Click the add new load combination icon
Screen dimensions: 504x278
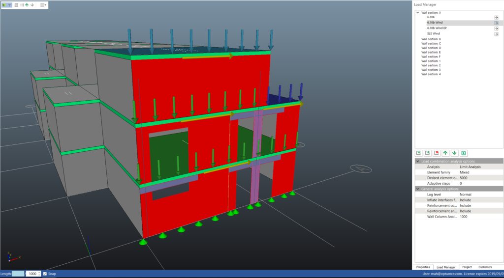click(418, 153)
